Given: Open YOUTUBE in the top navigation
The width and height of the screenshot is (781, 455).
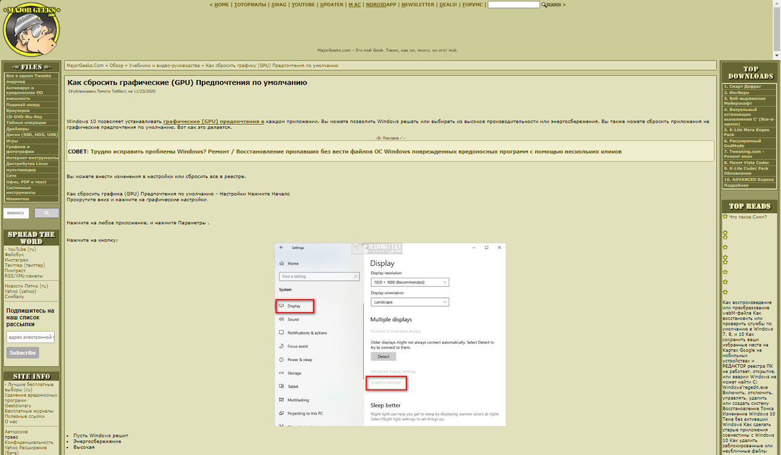Looking at the screenshot, I should [303, 5].
